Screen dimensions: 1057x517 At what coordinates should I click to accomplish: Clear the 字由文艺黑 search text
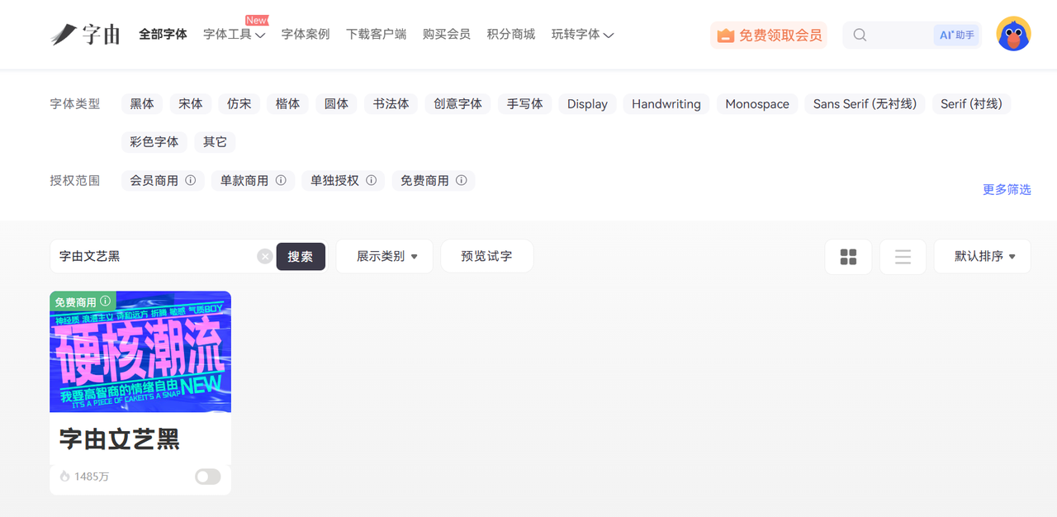point(264,256)
